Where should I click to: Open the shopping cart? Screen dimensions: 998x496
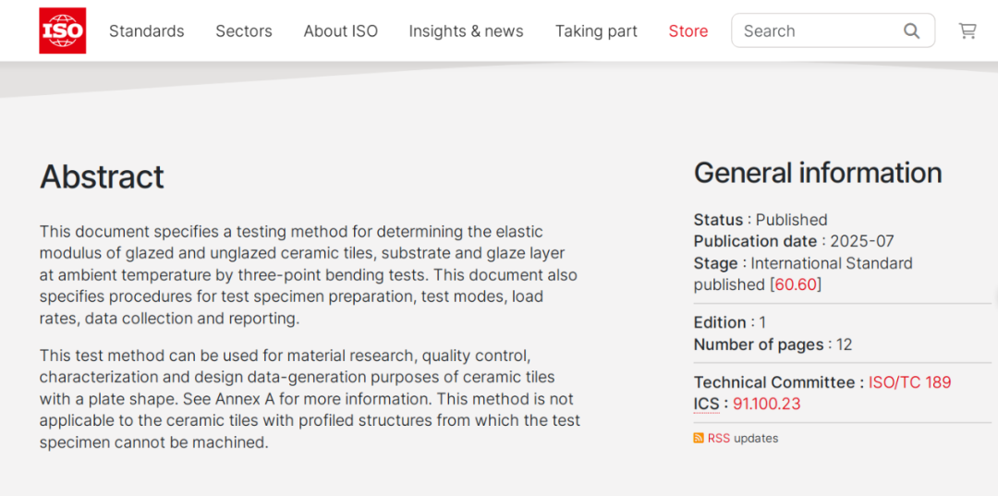[968, 31]
